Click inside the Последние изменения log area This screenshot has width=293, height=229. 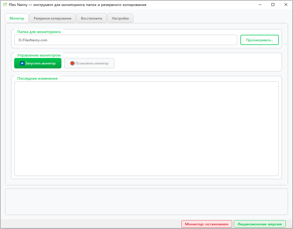pyautogui.click(x=146, y=129)
